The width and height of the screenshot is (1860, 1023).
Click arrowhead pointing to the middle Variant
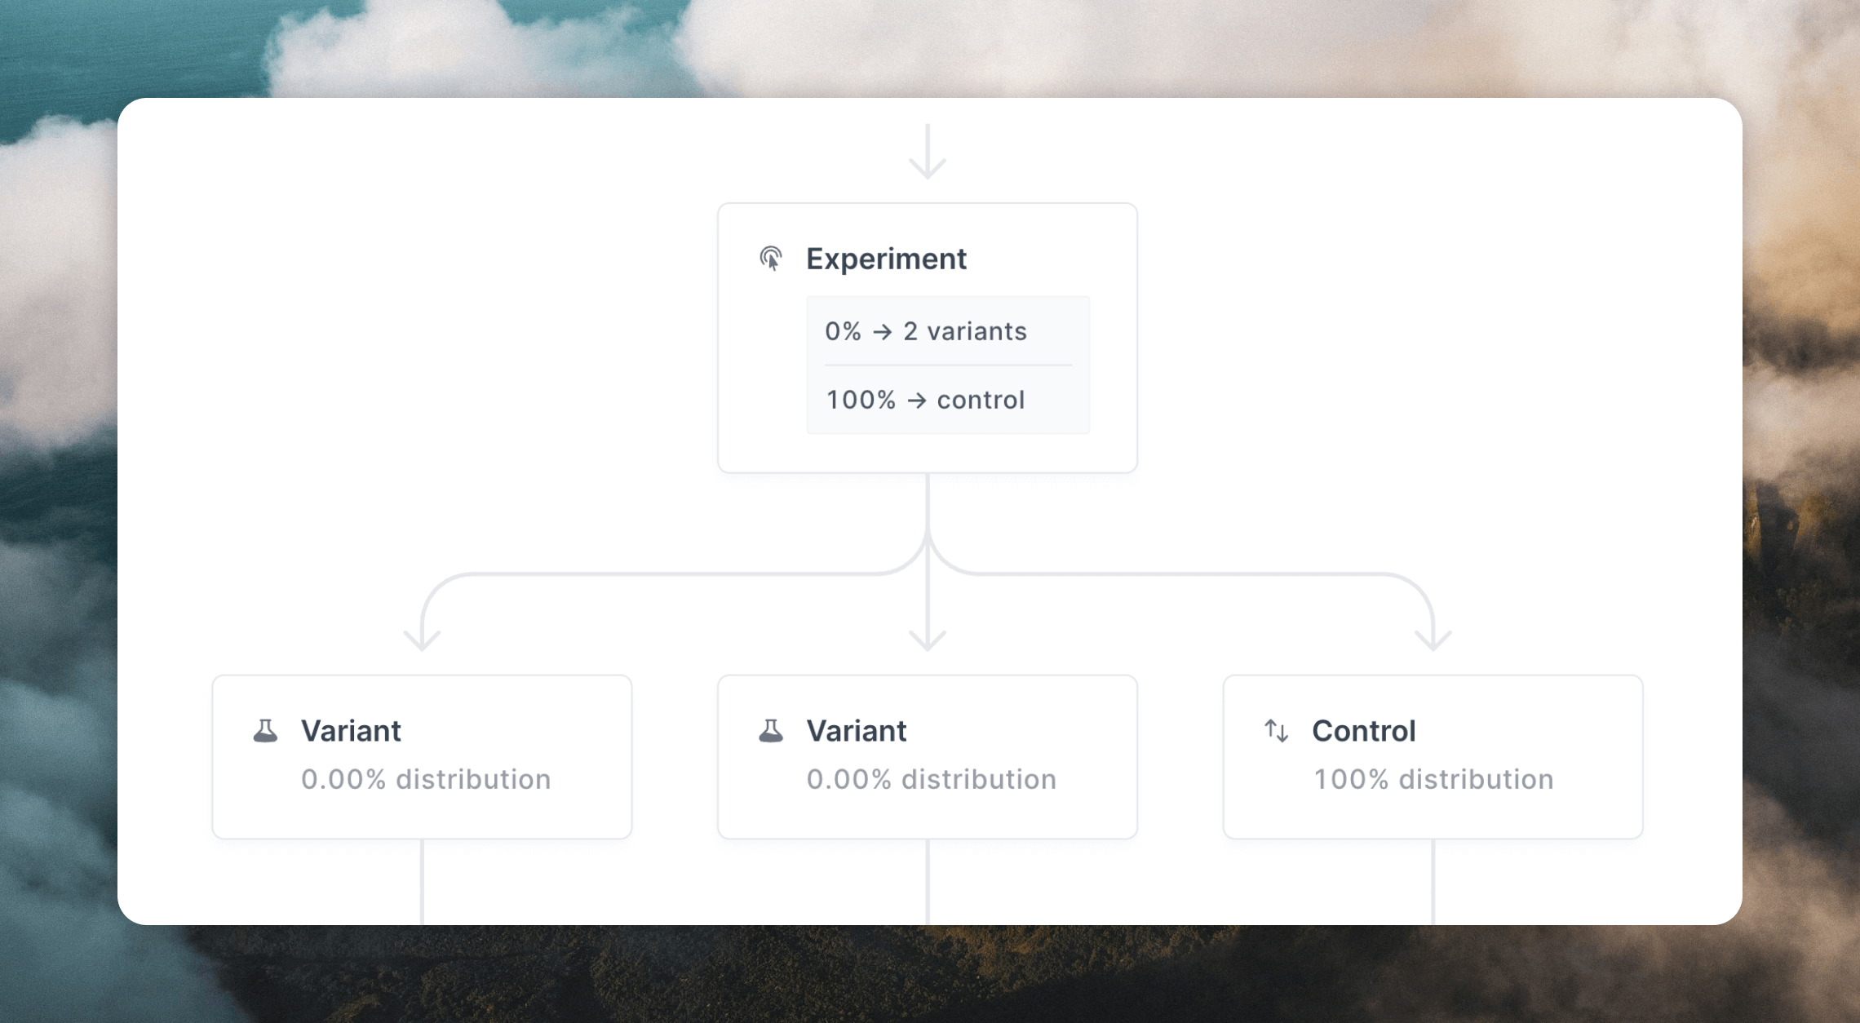pos(928,640)
